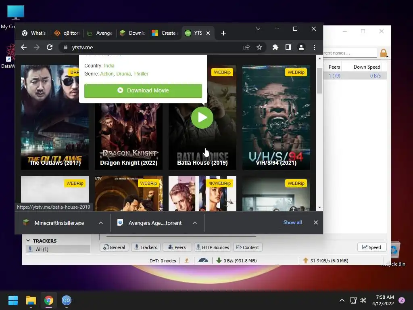Image resolution: width=413 pixels, height=310 pixels.
Task: Click the qBittorrent torrent name filter field
Action: point(350,53)
